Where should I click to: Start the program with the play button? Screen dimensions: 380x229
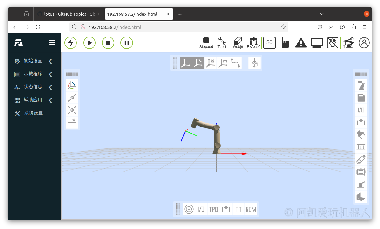90,43
